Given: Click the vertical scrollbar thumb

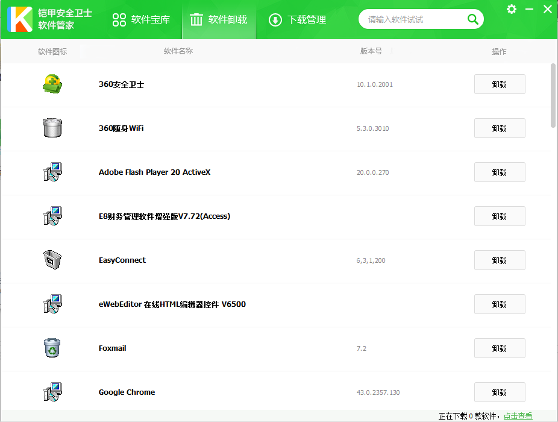Looking at the screenshot, I should click(x=553, y=95).
